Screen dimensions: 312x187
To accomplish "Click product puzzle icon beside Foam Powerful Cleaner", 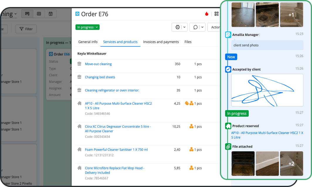I will coord(79,149).
